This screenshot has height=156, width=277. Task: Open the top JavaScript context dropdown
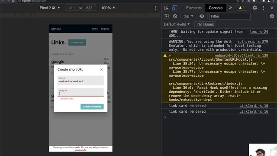(x=188, y=16)
